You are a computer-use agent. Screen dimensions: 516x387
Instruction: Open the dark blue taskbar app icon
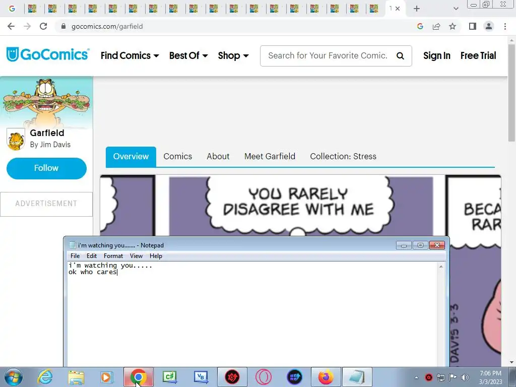(x=294, y=377)
